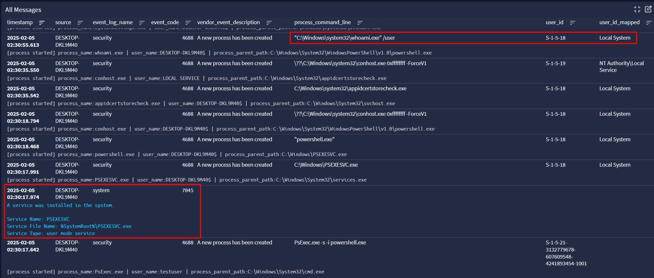
Task: Click the process_command_line column sort icon
Action: pos(360,23)
